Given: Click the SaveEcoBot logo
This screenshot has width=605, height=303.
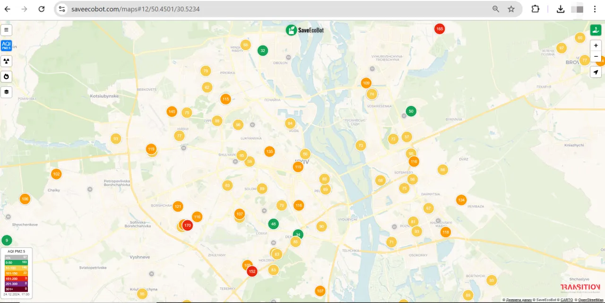Looking at the screenshot, I should pos(304,30).
